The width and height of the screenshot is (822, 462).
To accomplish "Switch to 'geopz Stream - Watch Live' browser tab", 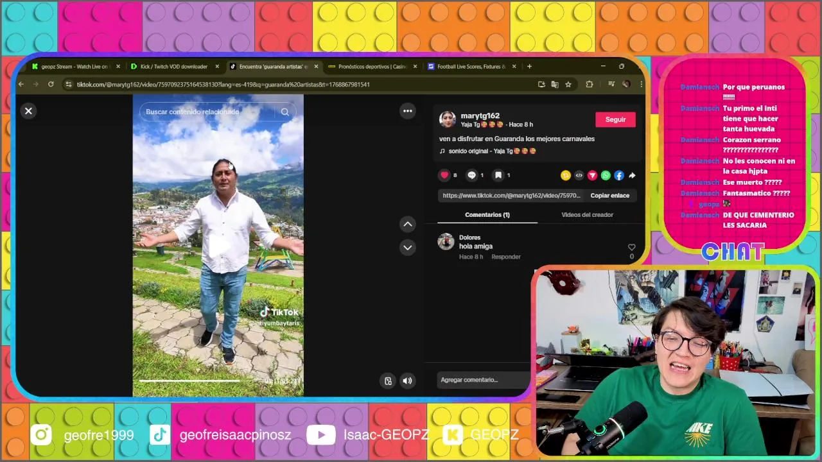I will point(76,67).
